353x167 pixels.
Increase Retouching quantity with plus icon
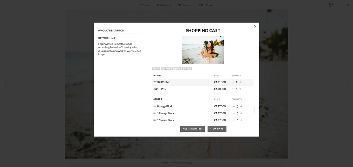pos(240,82)
